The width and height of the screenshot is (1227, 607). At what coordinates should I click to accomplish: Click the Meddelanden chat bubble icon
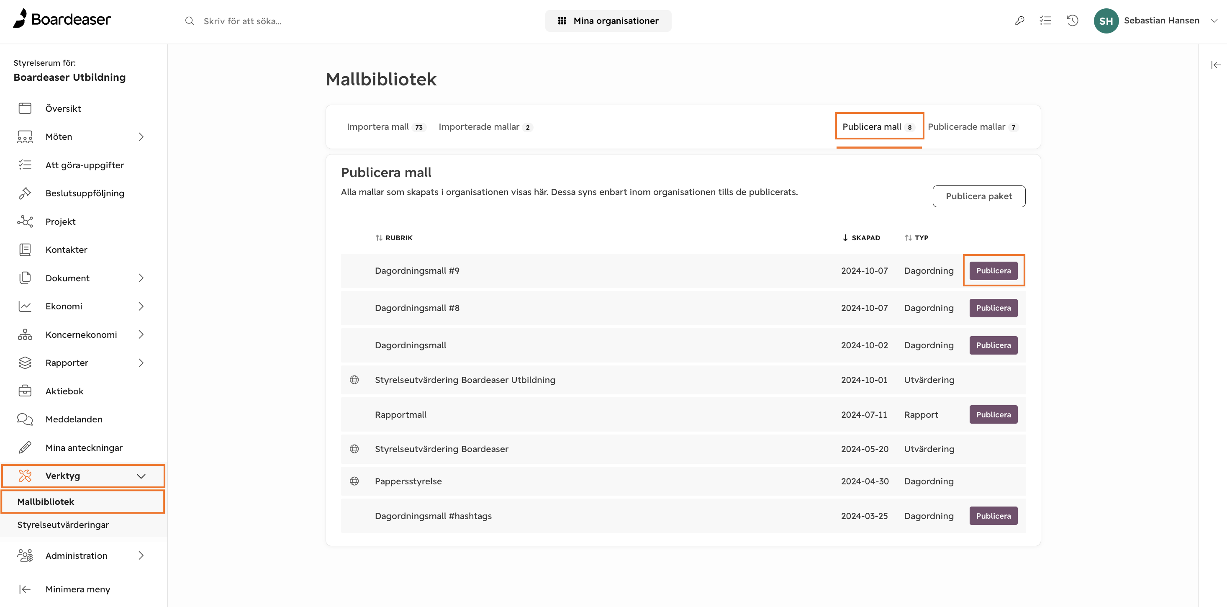point(25,419)
